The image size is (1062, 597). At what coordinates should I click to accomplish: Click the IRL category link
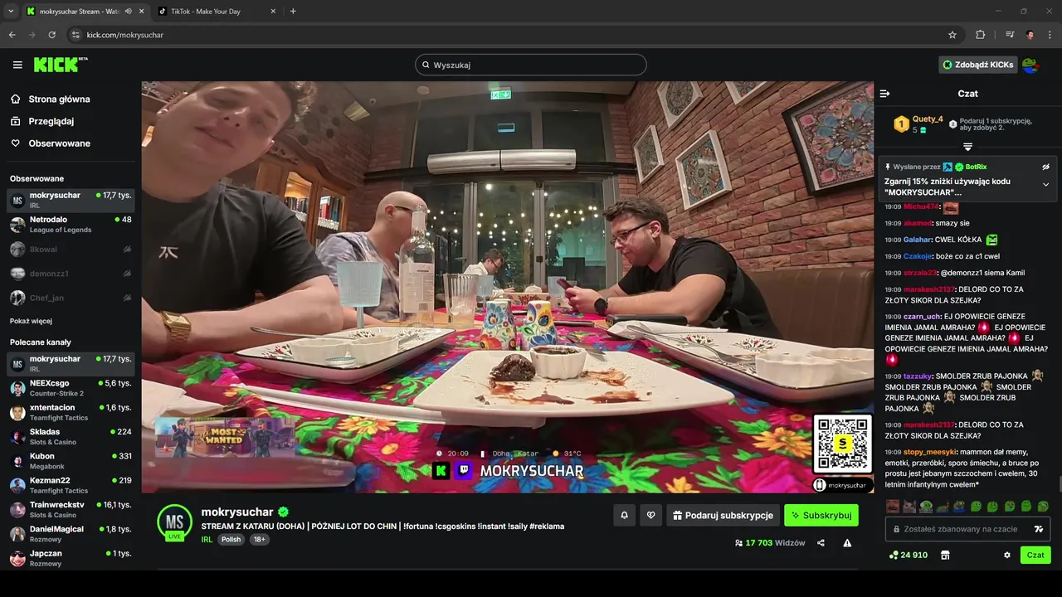click(207, 539)
